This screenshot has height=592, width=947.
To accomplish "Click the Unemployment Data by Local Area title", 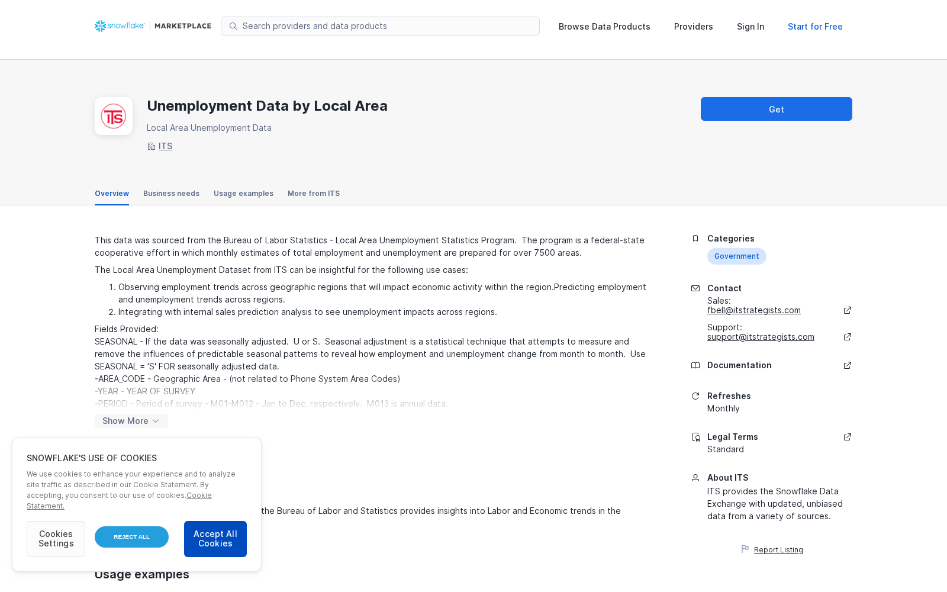I will (267, 106).
